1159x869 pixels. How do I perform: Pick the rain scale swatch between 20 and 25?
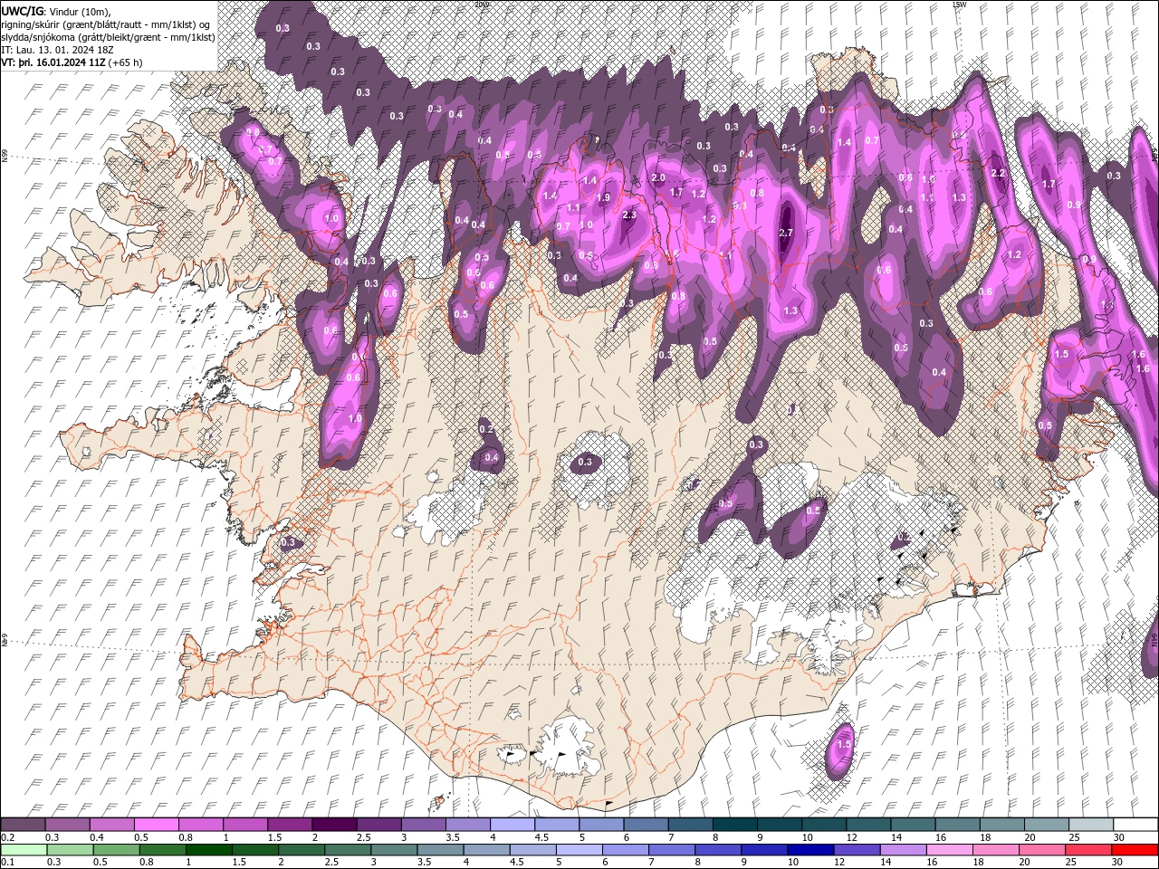point(1041,850)
